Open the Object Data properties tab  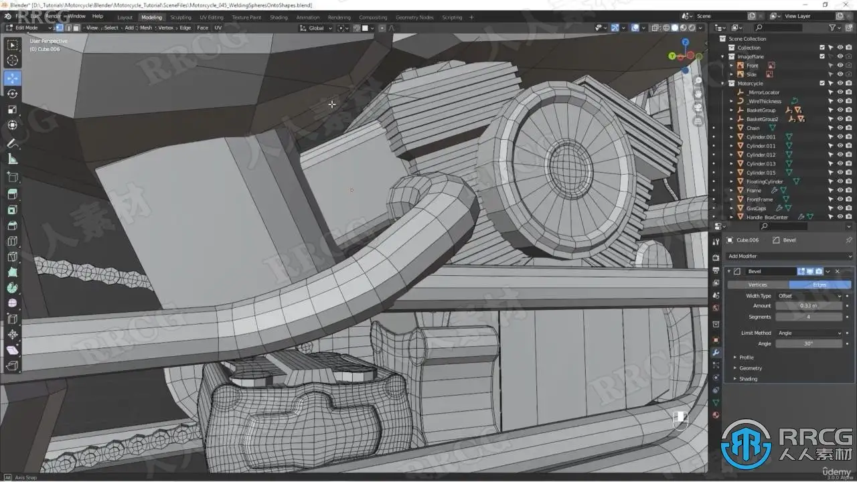pyautogui.click(x=716, y=402)
